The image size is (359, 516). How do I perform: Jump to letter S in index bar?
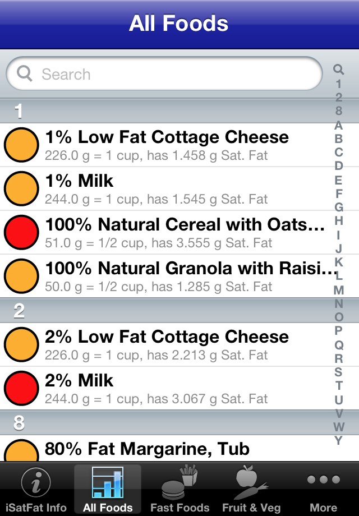tap(338, 372)
